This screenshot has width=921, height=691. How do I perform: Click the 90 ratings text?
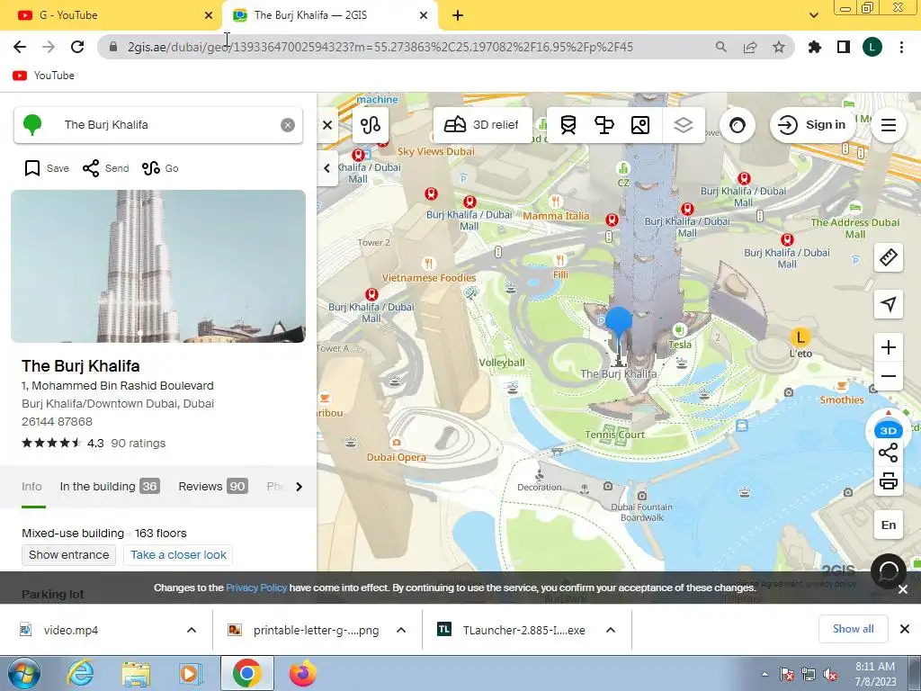(x=138, y=443)
